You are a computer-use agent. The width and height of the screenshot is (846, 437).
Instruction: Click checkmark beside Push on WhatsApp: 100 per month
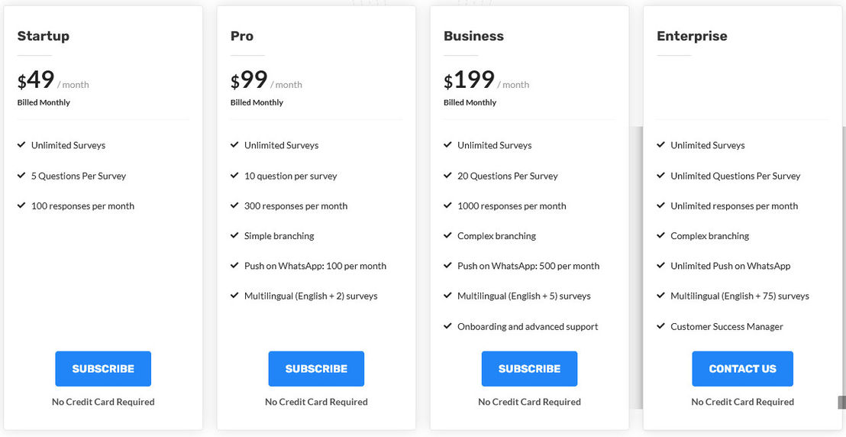point(234,266)
